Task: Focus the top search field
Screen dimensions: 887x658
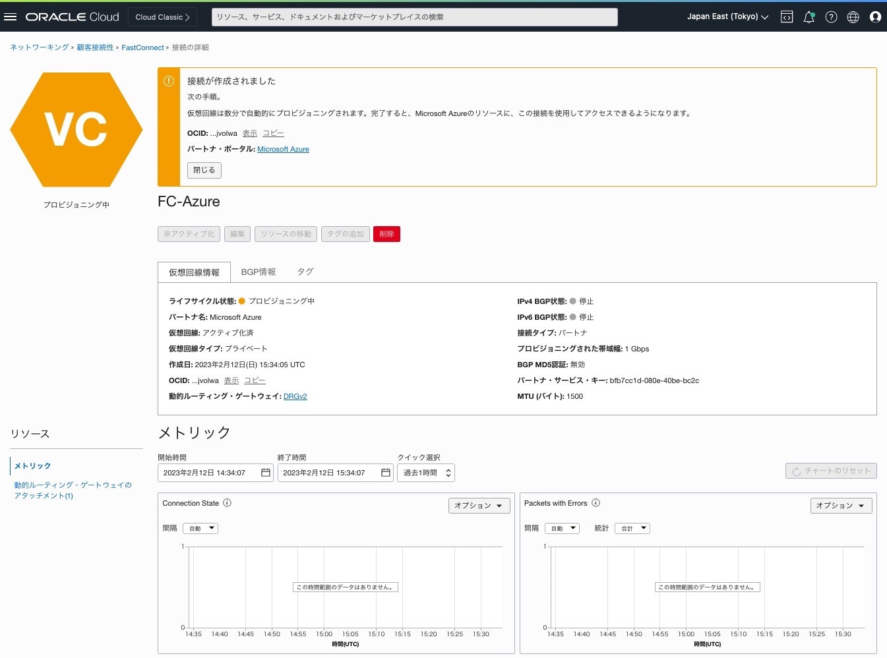Action: pos(415,17)
